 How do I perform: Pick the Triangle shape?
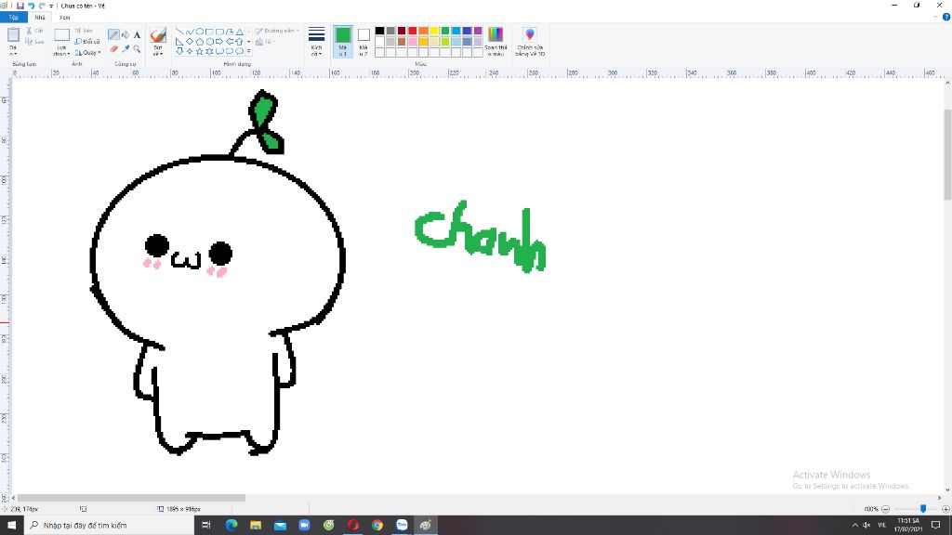pos(240,32)
